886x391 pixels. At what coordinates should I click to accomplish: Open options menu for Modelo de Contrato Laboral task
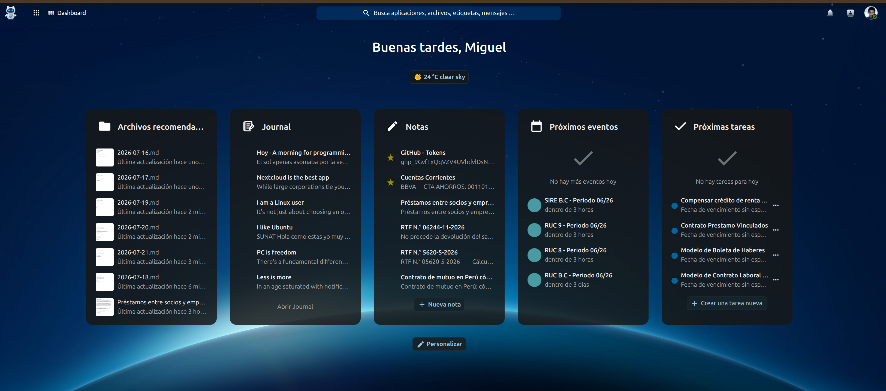(x=776, y=280)
